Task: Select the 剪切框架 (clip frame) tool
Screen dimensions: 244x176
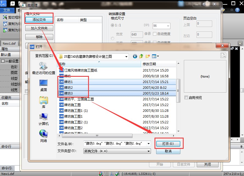Action: tap(5, 18)
